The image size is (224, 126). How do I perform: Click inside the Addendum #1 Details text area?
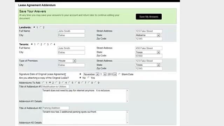[x=84, y=96]
